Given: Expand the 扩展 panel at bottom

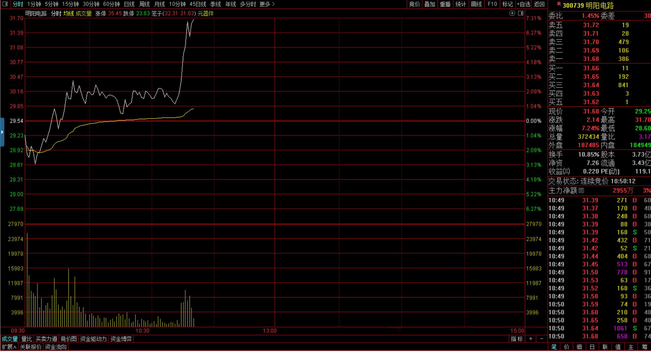Looking at the screenshot, I should pos(9,347).
